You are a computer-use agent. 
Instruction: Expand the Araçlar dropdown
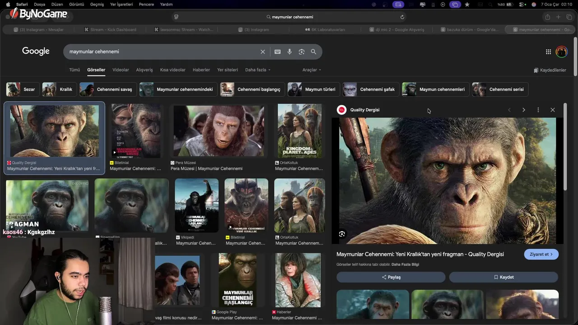pyautogui.click(x=312, y=70)
